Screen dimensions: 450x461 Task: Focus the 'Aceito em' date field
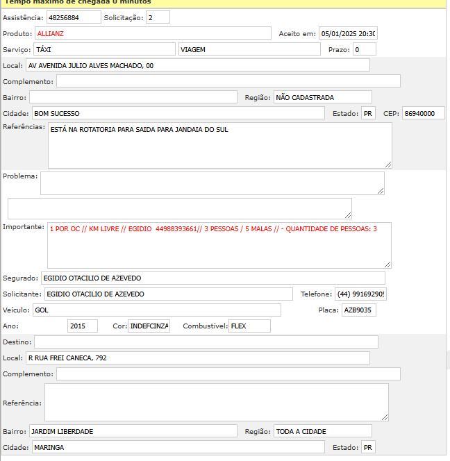(x=348, y=33)
